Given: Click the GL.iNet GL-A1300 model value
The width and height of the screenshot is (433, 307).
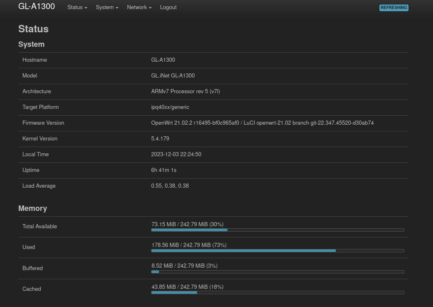Looking at the screenshot, I should pos(173,76).
